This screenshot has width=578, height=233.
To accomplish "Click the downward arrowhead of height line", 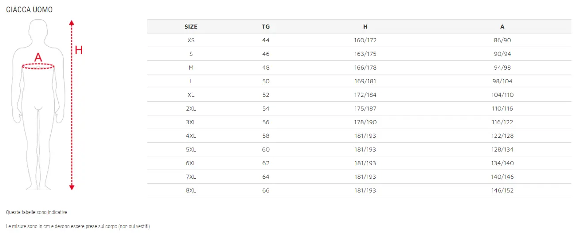I will pyautogui.click(x=72, y=188).
